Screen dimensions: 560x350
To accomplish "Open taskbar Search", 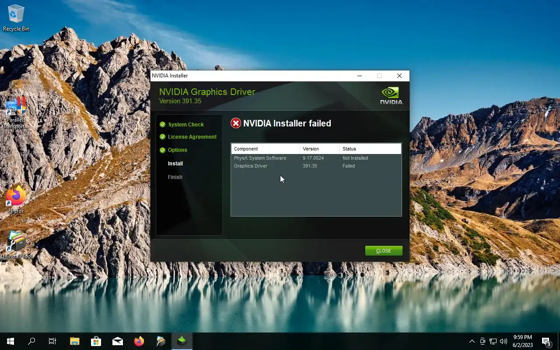I will point(31,341).
